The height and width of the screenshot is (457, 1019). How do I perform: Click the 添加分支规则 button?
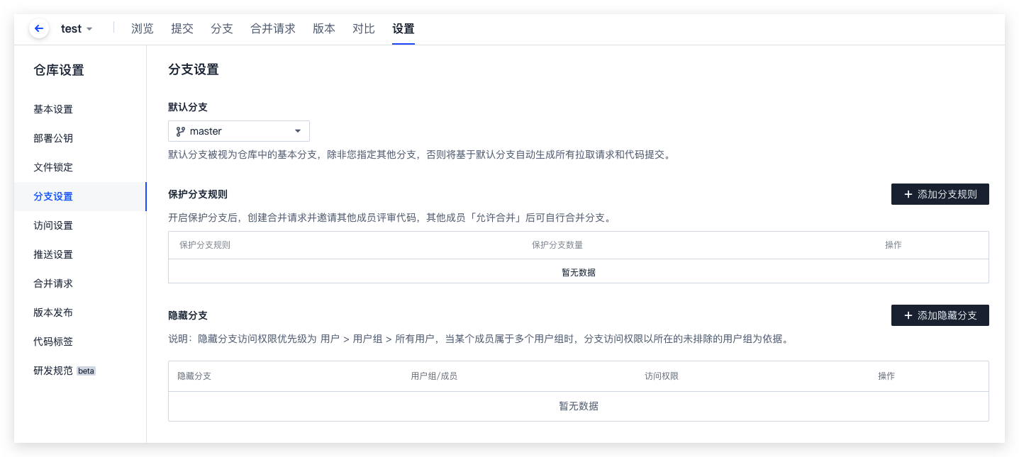point(940,194)
